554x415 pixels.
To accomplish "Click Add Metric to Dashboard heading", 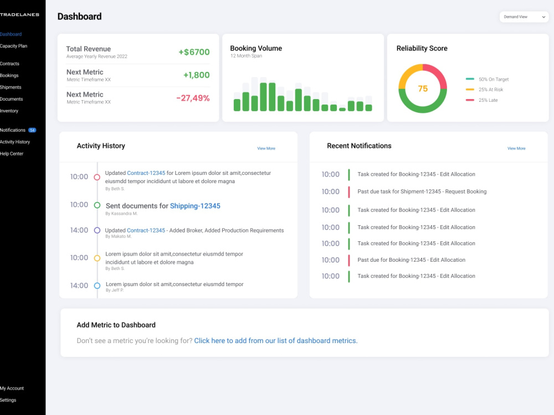I will 116,325.
